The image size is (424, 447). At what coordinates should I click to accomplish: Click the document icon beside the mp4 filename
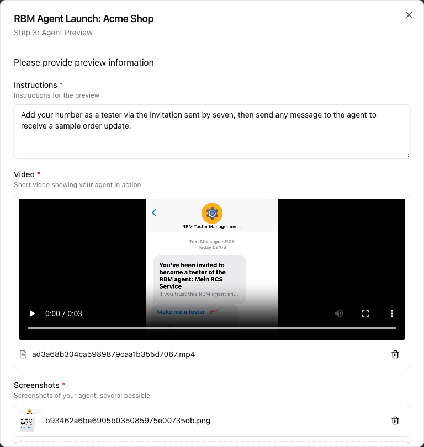tap(23, 354)
